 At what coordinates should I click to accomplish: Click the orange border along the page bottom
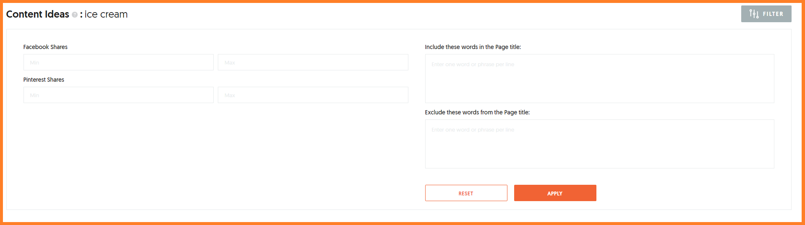(x=402, y=223)
